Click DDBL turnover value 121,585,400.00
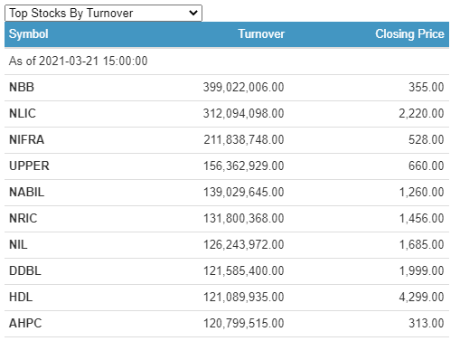 pos(244,271)
